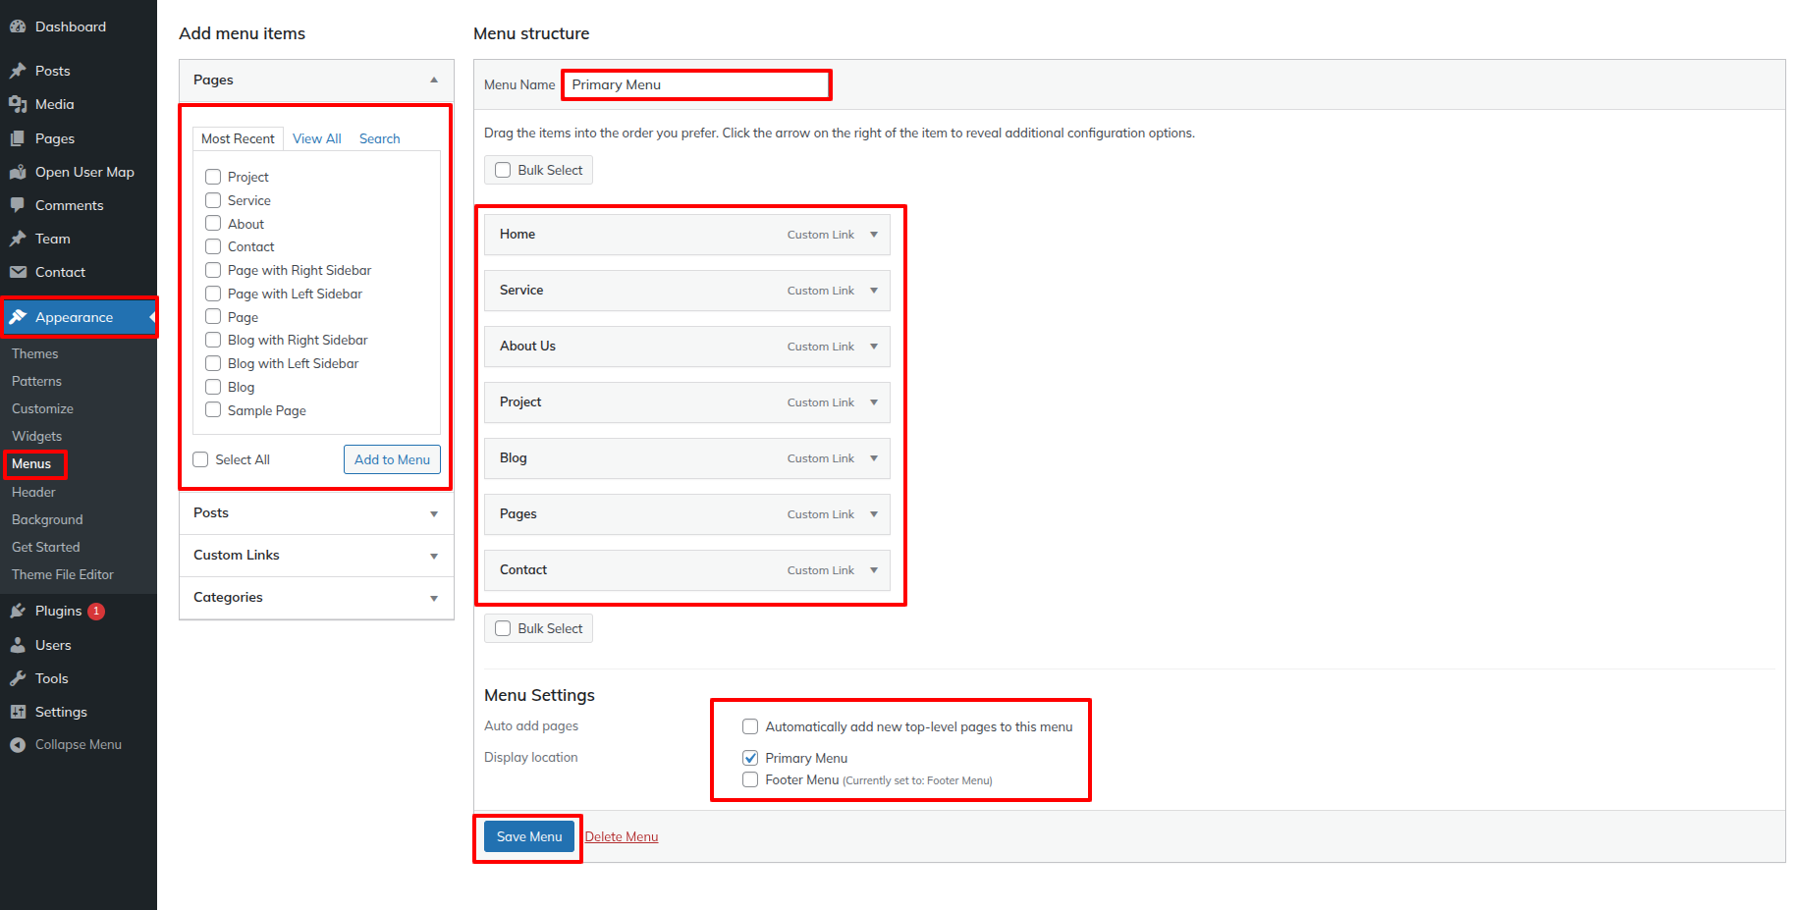Open Comments via its speech bubble icon
1797x910 pixels.
[x=18, y=205]
